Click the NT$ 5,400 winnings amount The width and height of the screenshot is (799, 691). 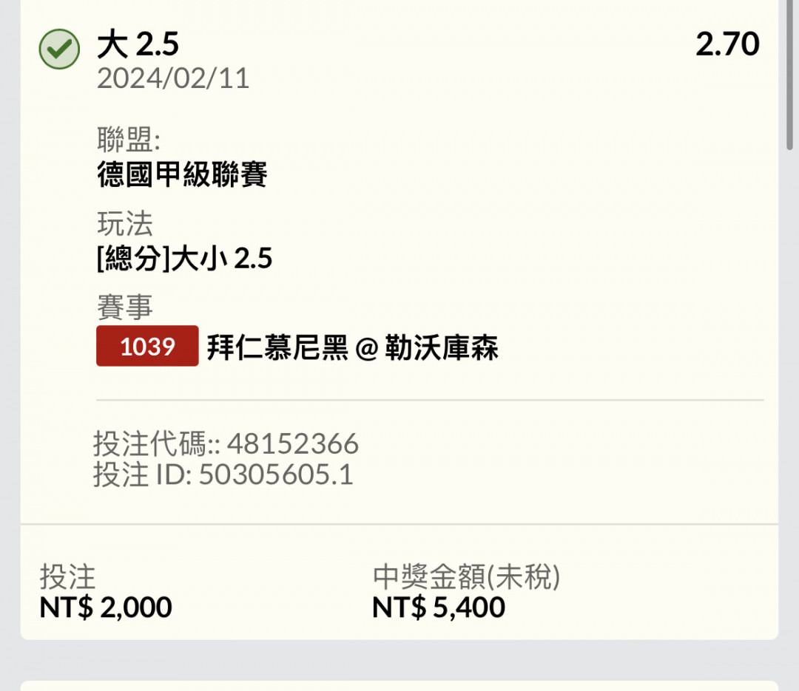[439, 607]
